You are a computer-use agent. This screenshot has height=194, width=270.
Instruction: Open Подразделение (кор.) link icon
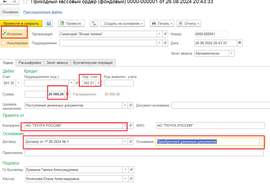coord(77,83)
